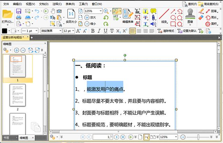Viewport: 223px width, 143px height.
Task: Rotate page clockwise icon
Action: 106,24
